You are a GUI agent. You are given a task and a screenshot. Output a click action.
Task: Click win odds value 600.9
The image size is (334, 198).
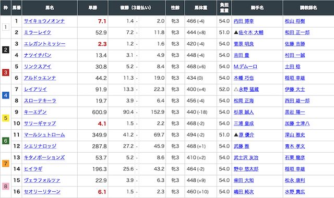click(x=99, y=113)
